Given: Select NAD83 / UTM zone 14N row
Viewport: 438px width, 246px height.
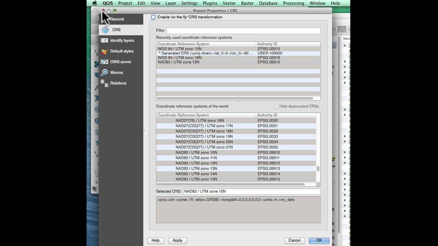Looking at the screenshot, I should pos(236,174).
